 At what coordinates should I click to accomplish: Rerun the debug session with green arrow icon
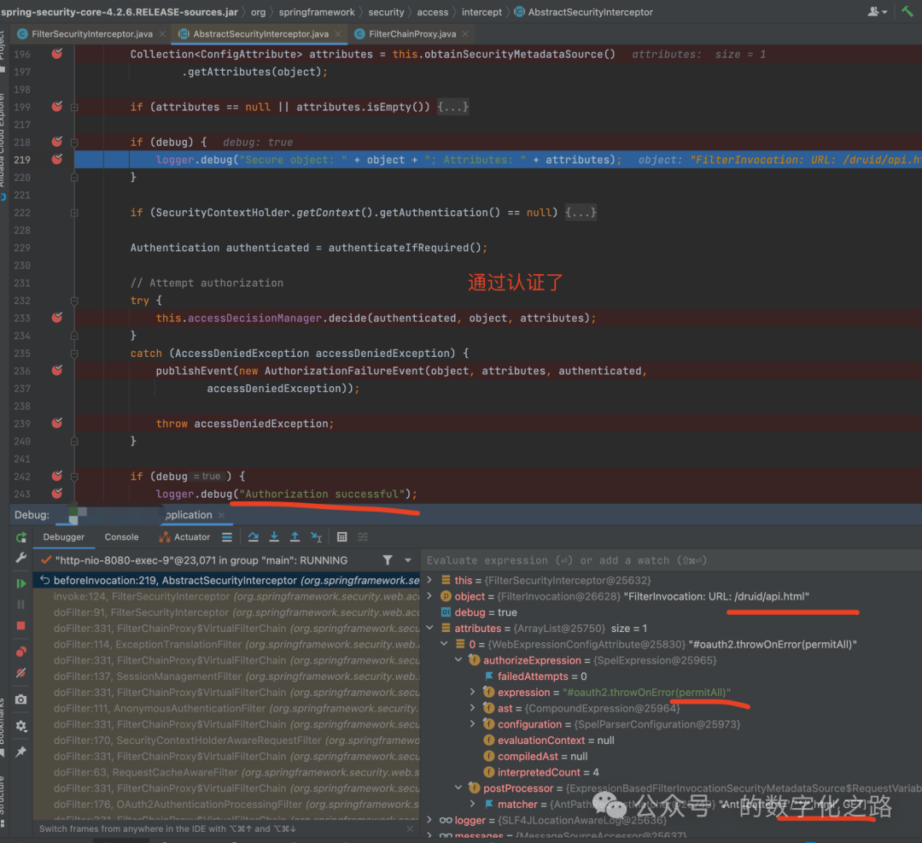click(21, 537)
